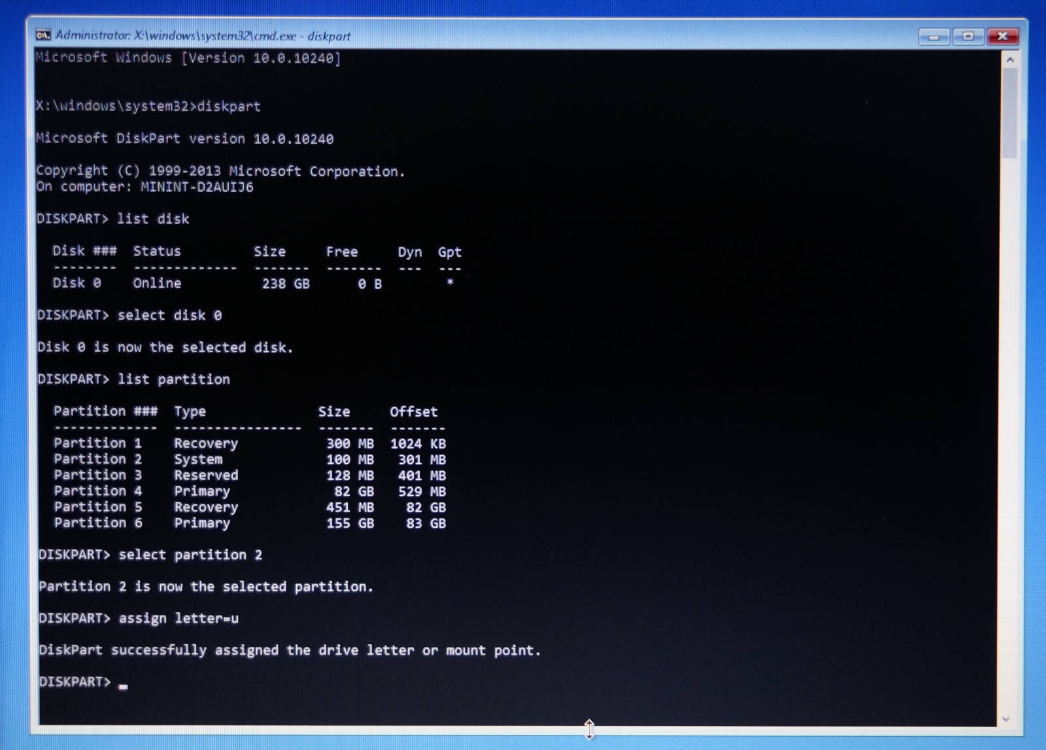
Task: Select the Partition 2 System row
Action: tap(248, 460)
